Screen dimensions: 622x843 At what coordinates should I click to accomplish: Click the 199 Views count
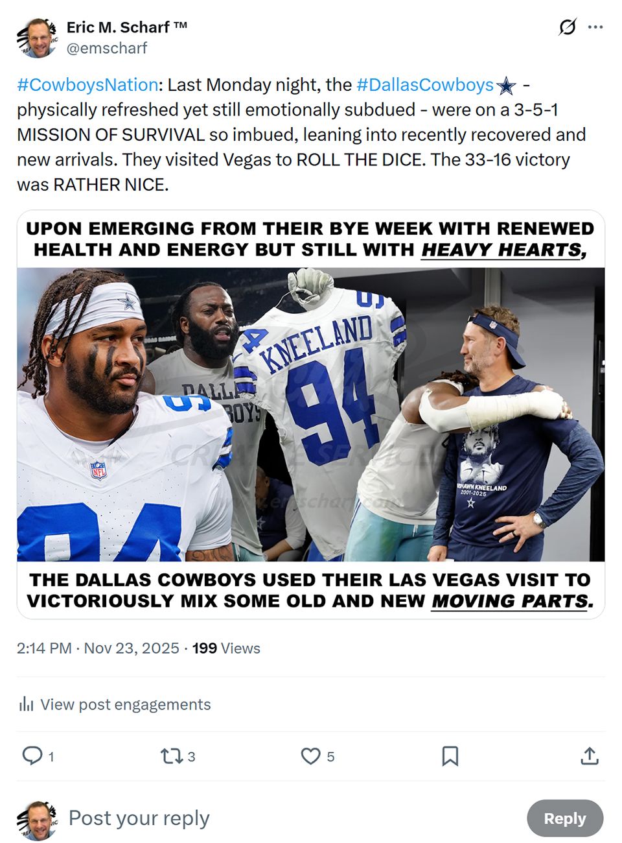pos(226,648)
